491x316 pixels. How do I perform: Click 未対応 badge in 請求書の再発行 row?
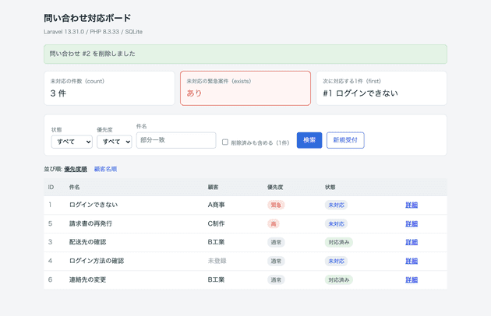[336, 223]
